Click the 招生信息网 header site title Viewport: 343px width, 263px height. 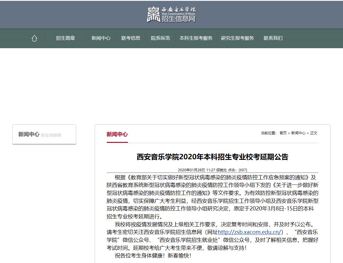[x=178, y=19]
